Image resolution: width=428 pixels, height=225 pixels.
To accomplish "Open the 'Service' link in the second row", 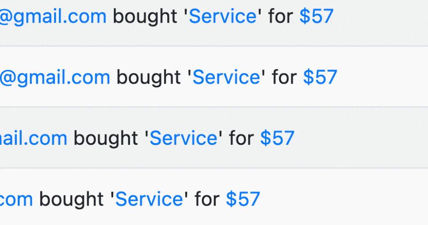I will (x=227, y=77).
